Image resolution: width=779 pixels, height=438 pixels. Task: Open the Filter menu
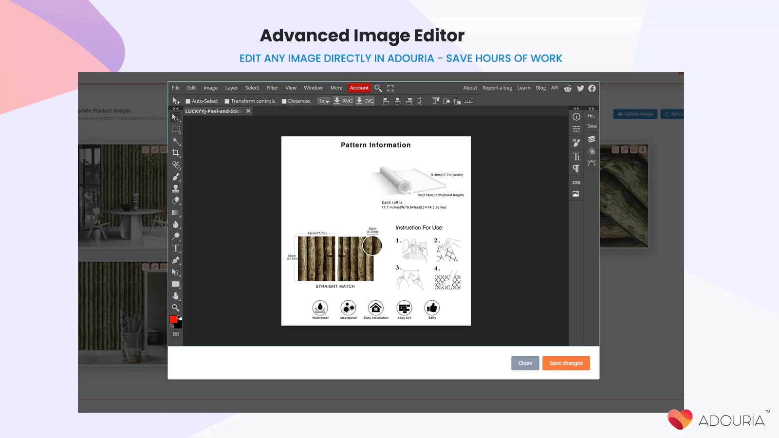point(272,88)
